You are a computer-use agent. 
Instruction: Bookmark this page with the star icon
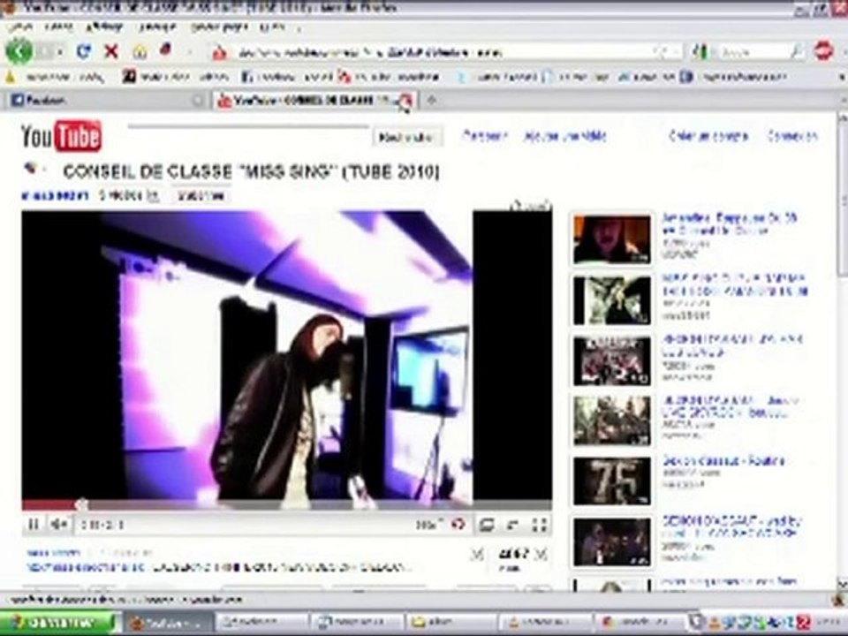(x=660, y=52)
